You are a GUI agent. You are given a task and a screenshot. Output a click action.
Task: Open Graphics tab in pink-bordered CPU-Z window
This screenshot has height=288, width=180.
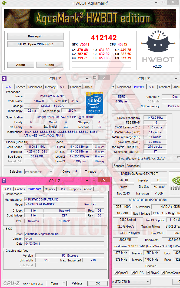tap(75, 189)
